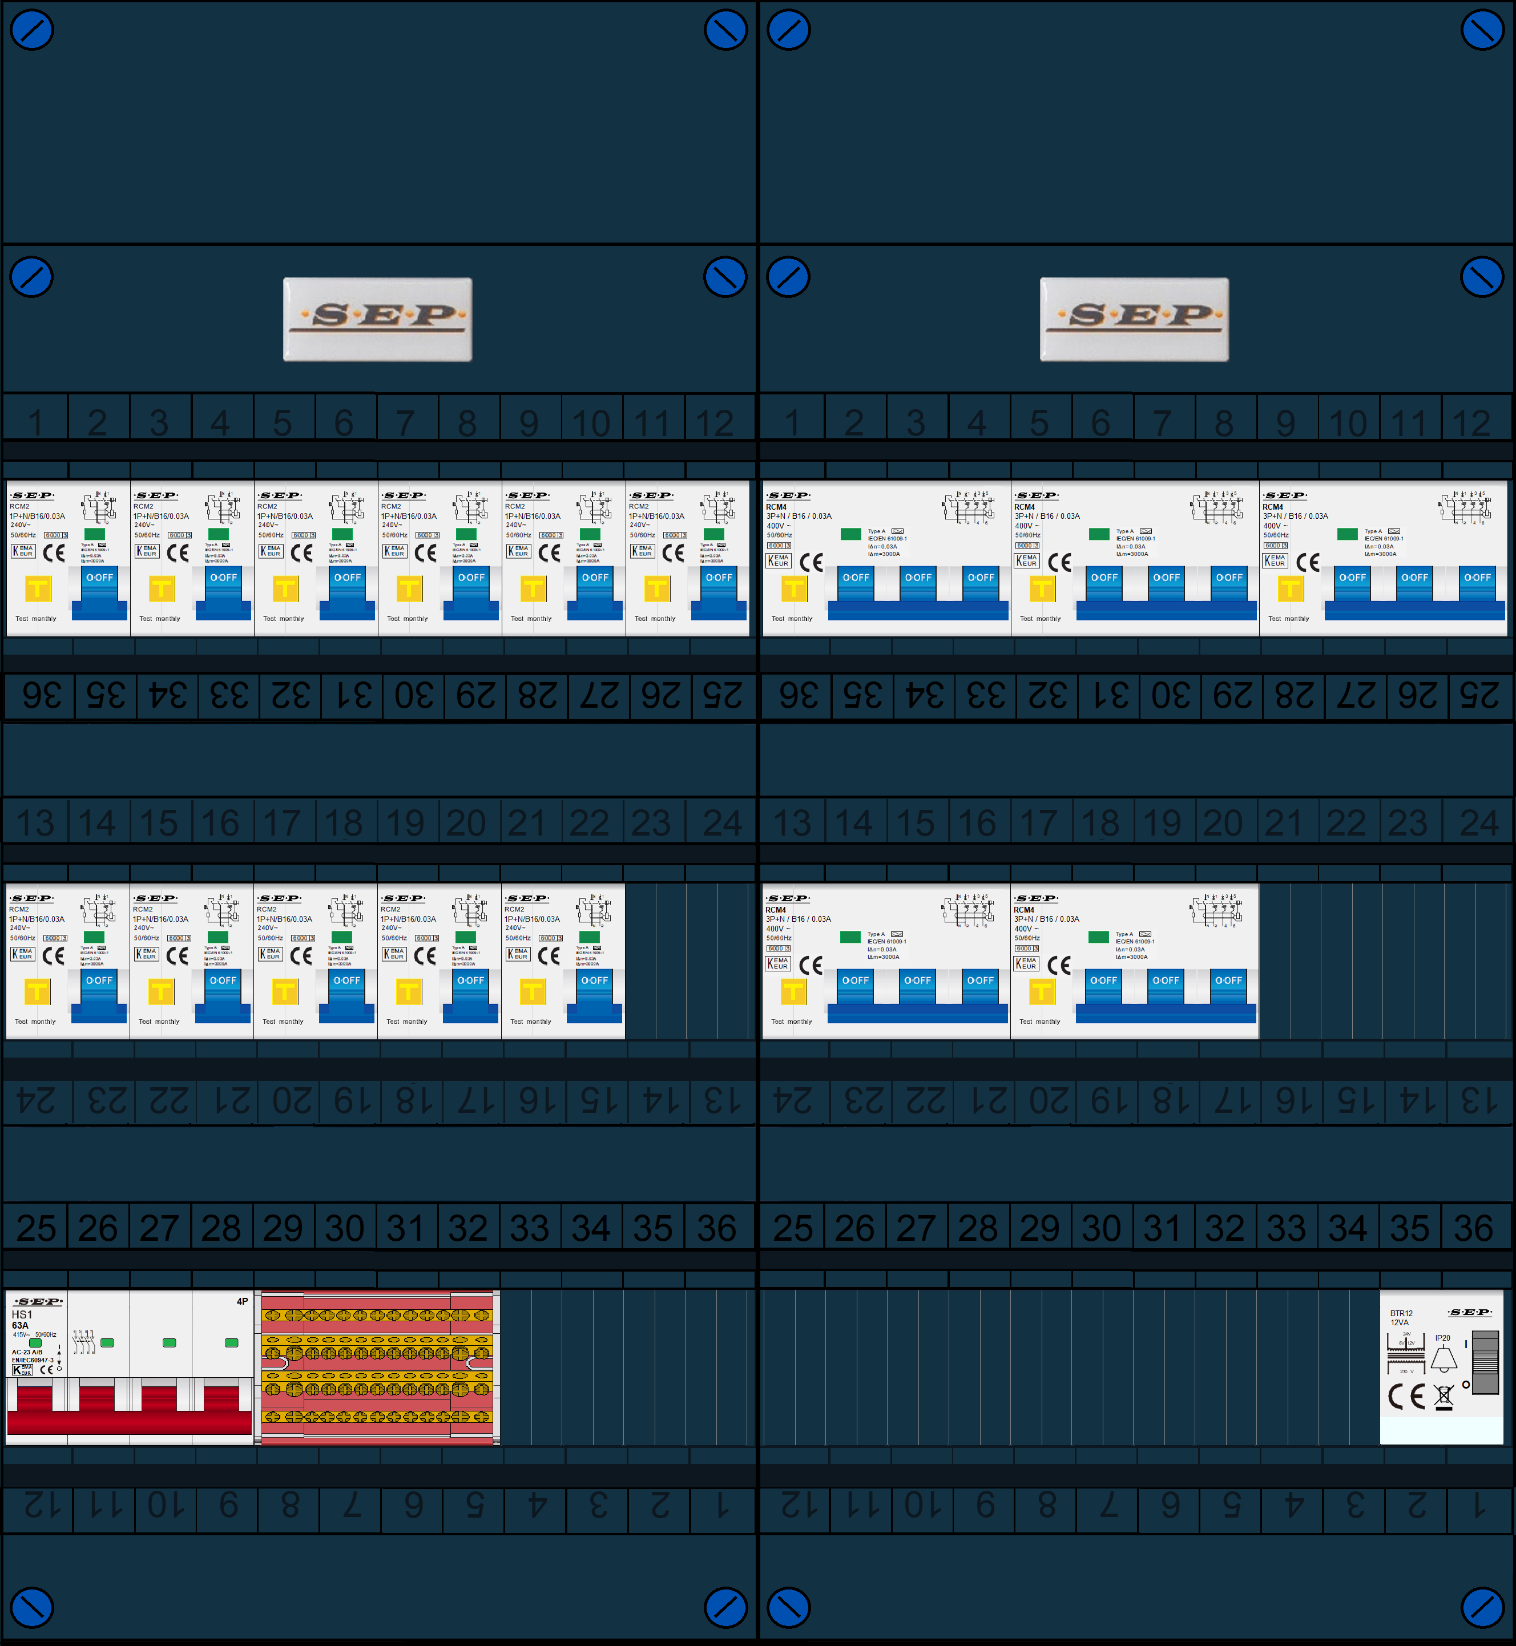Click the SEP logo plate on the right panel
The image size is (1516, 1646).
(1135, 319)
